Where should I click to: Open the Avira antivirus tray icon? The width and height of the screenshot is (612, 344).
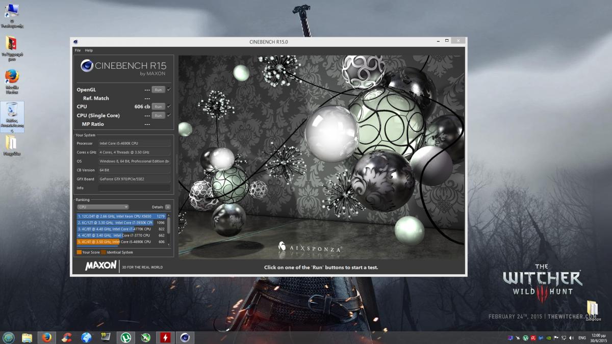pos(533,338)
